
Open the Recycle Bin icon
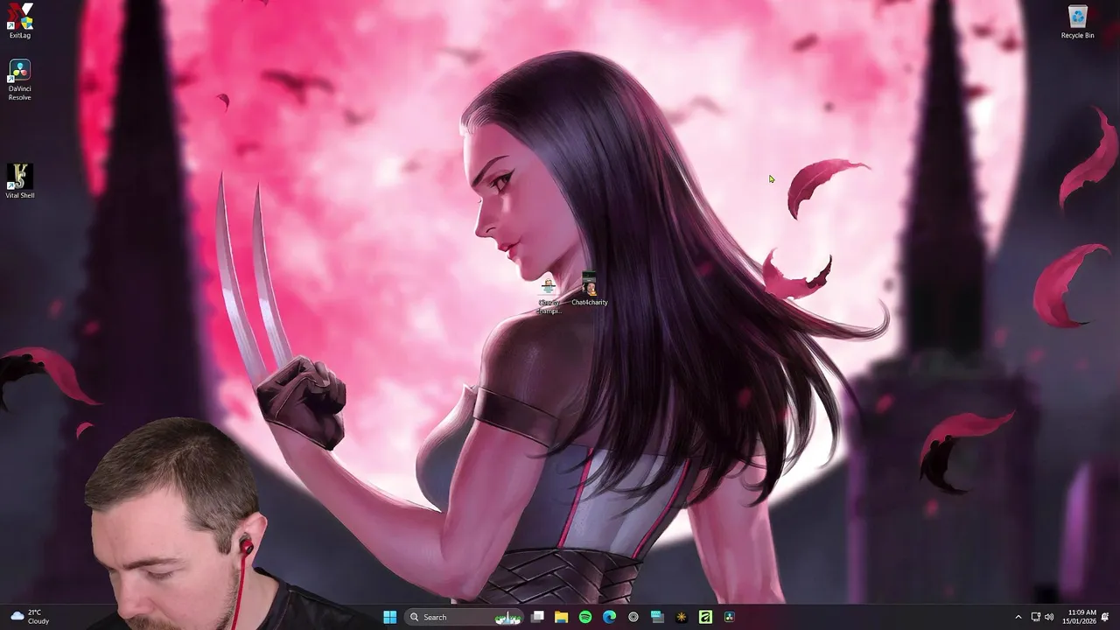(1077, 22)
